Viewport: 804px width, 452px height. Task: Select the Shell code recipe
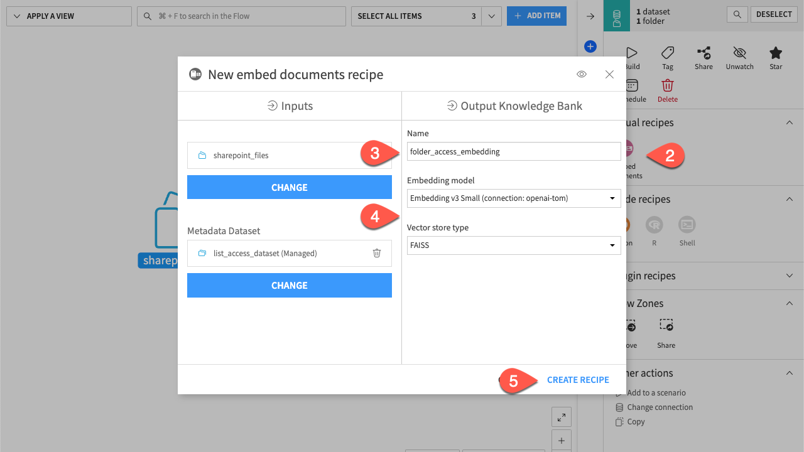click(687, 225)
